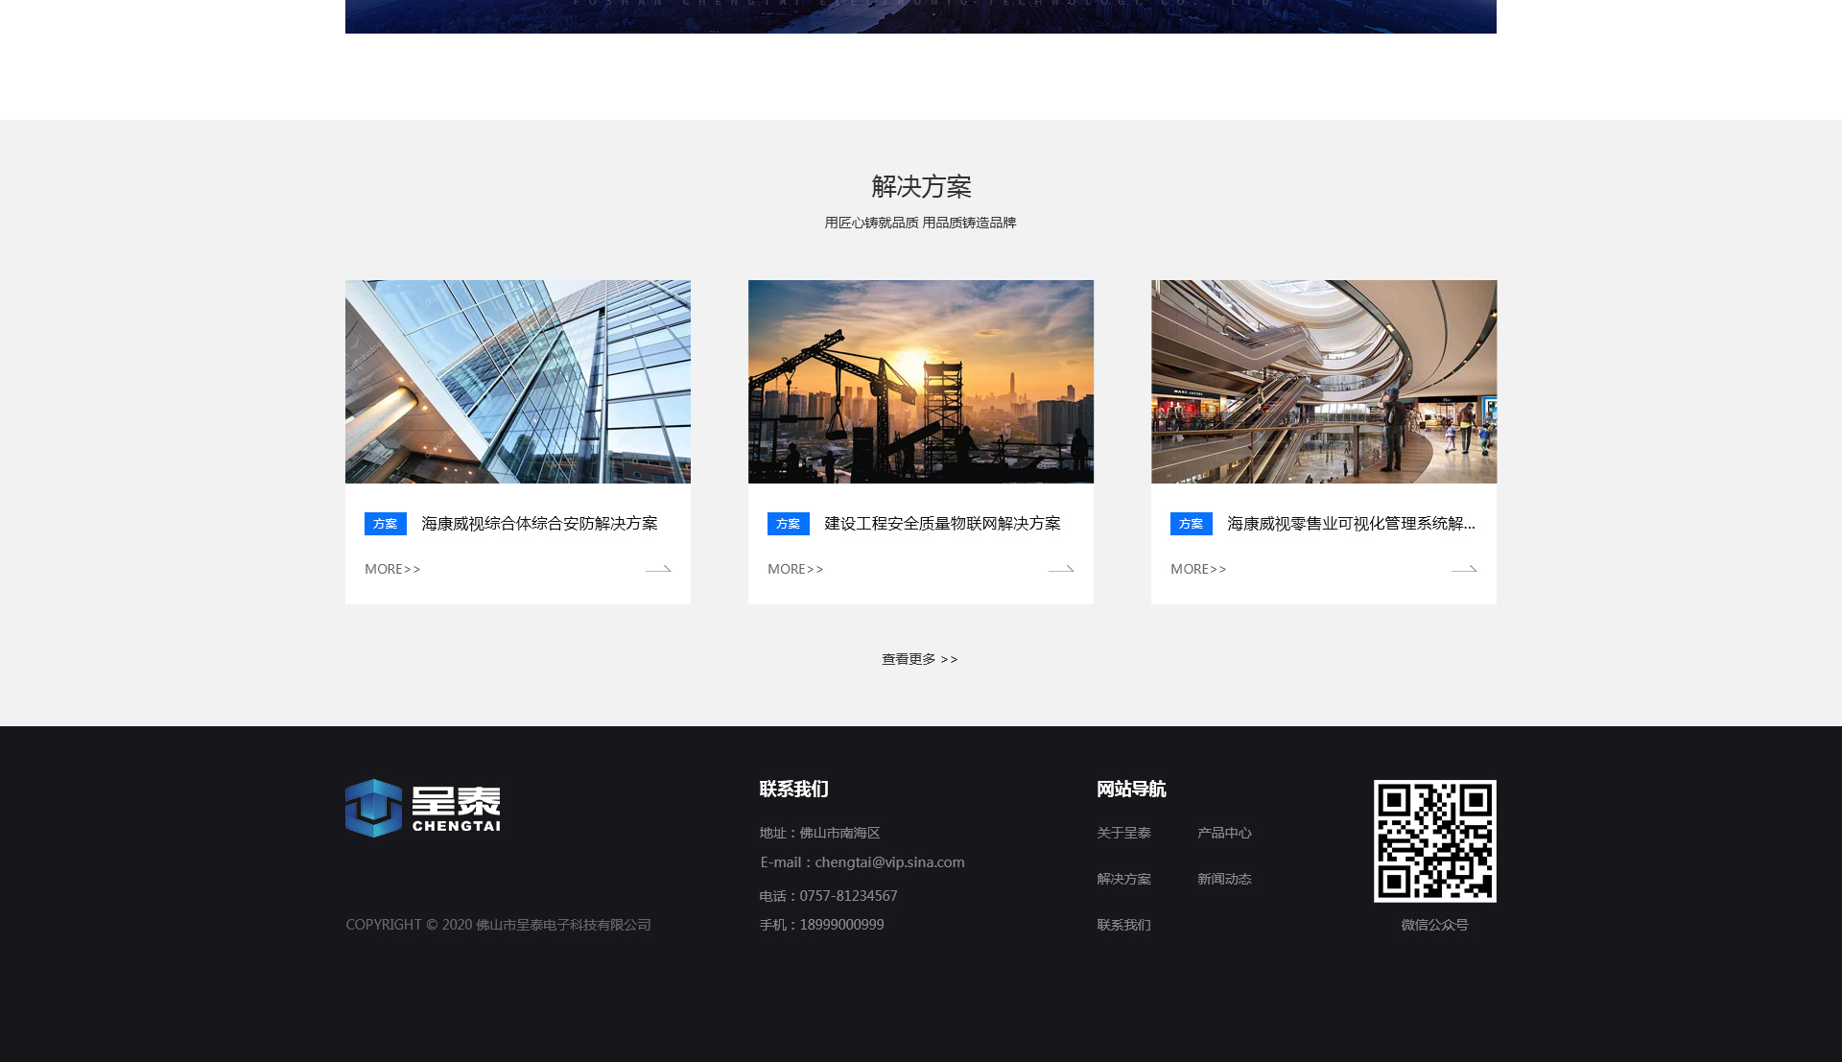The image size is (1842, 1062).
Task: Open glass skyscraper solution thumbnail
Action: 518,382
